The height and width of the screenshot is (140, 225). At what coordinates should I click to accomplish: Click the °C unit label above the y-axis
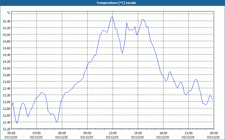tap(9, 13)
